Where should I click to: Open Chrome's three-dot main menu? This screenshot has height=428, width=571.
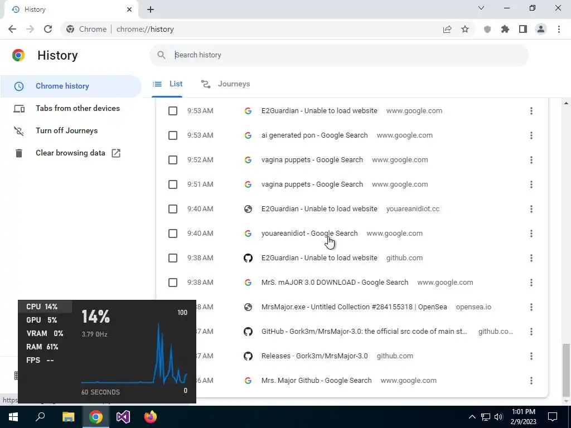point(559,29)
